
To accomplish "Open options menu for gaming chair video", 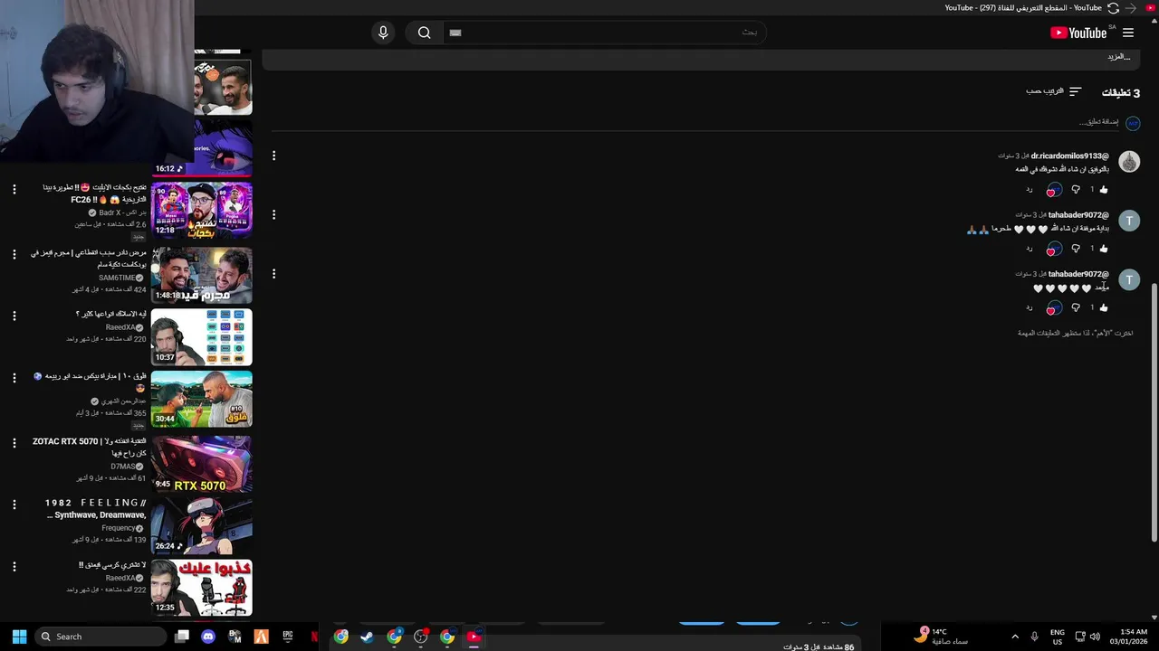I will [x=14, y=566].
